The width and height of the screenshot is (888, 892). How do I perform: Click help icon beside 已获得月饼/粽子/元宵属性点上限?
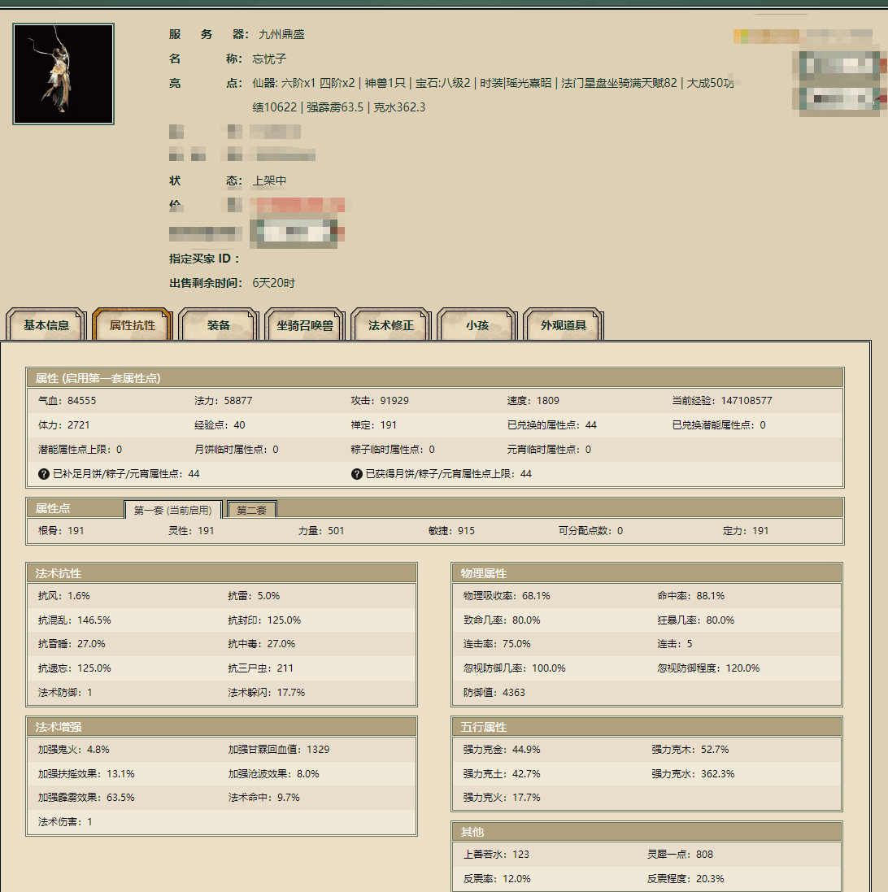click(357, 474)
